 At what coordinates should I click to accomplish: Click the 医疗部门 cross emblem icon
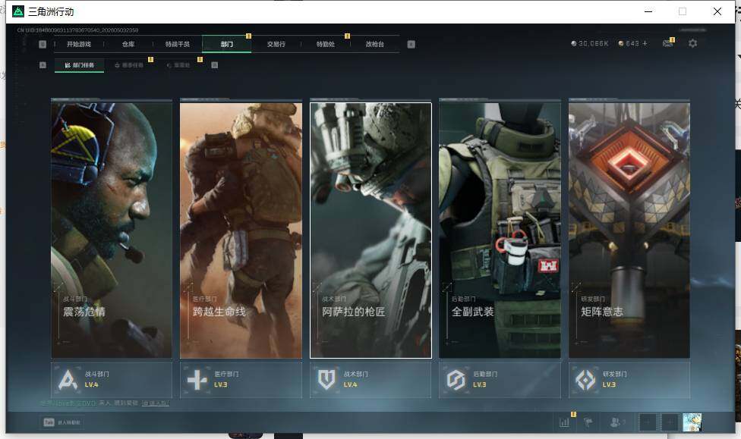tap(197, 380)
